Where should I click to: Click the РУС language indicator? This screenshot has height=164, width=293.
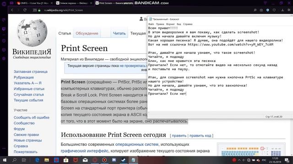[264, 160]
